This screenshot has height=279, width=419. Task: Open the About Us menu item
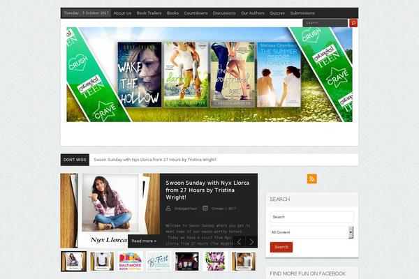122,13
